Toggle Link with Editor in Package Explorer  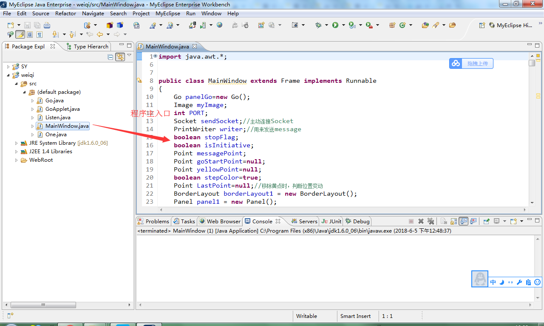click(120, 56)
